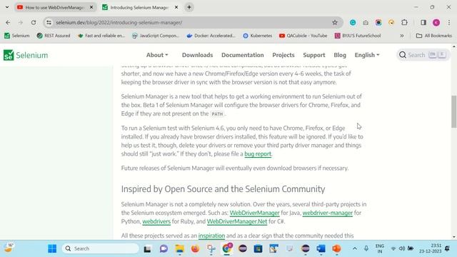Open Task View on the taskbar
The width and height of the screenshot is (457, 257).
[x=148, y=248]
